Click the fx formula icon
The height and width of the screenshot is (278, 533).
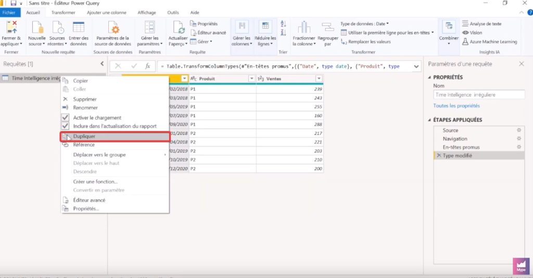coord(147,66)
